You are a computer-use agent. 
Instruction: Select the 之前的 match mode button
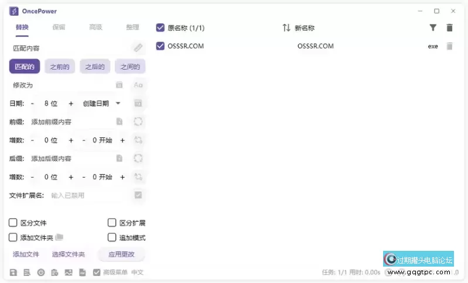(x=59, y=67)
